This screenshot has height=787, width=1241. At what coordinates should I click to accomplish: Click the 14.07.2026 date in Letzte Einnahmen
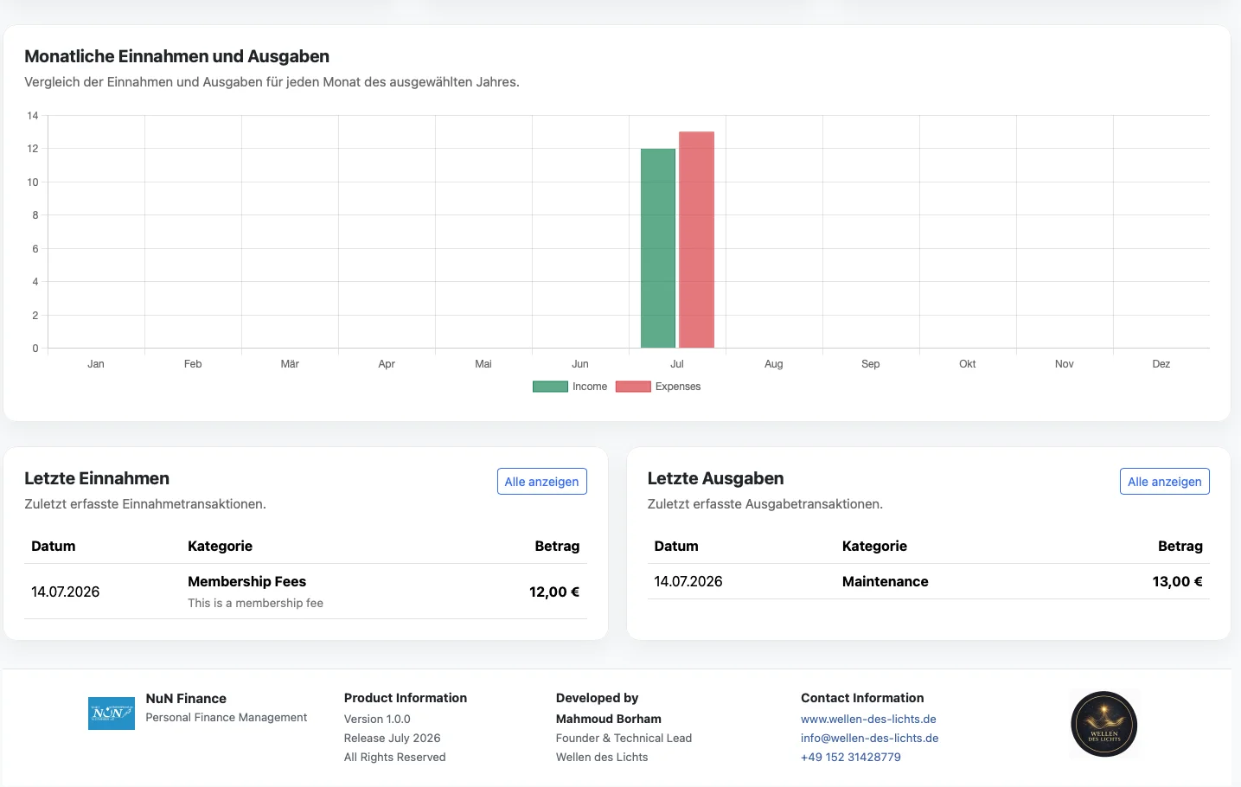tap(66, 592)
